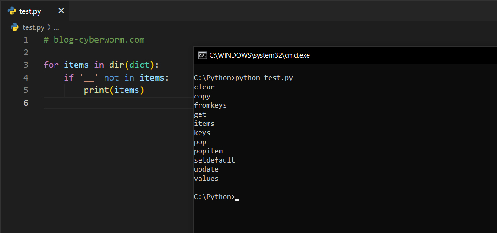The image size is (497, 233).
Task: Click the Python icon in the test.py tab
Action: (12, 11)
